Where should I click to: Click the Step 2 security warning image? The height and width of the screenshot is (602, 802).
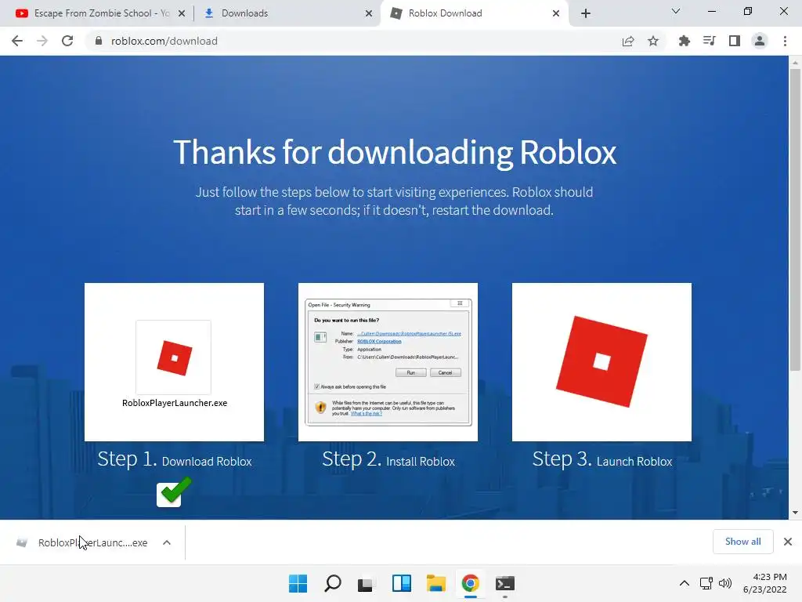tap(388, 362)
